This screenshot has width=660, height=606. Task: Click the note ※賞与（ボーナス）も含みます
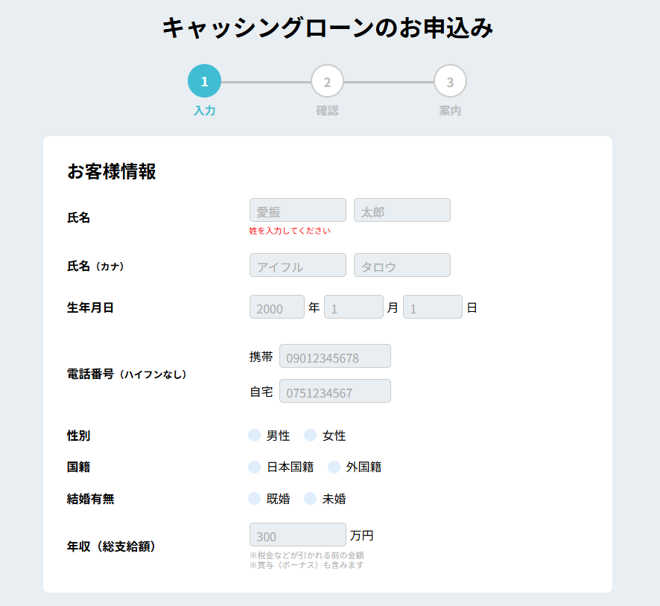click(x=306, y=565)
